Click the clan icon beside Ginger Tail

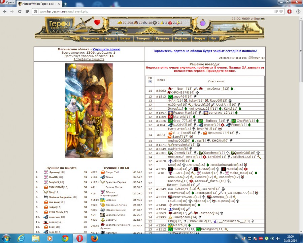tap(103, 172)
